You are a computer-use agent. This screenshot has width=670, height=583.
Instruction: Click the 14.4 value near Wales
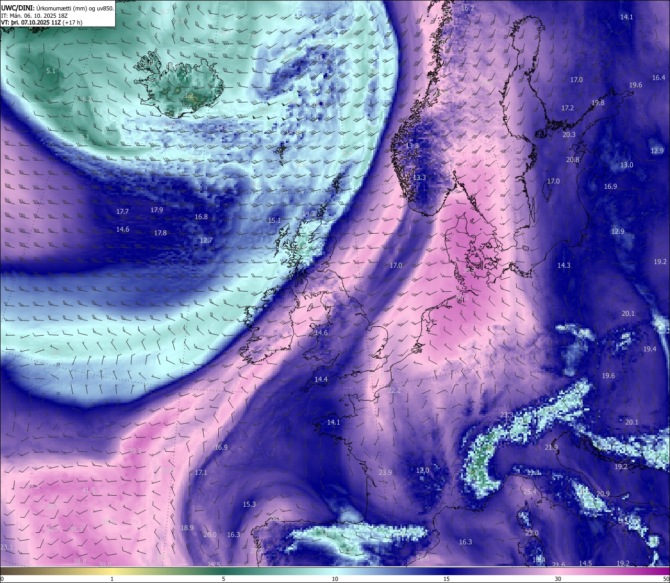[321, 380]
